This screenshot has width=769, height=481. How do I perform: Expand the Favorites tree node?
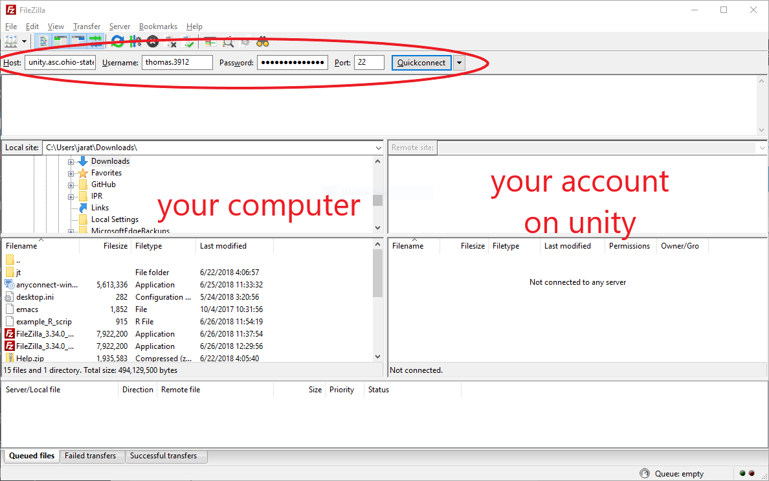(x=71, y=173)
